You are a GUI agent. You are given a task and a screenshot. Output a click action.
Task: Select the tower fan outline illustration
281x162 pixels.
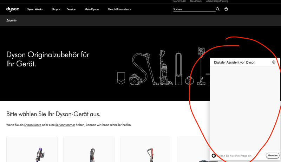pos(178,69)
